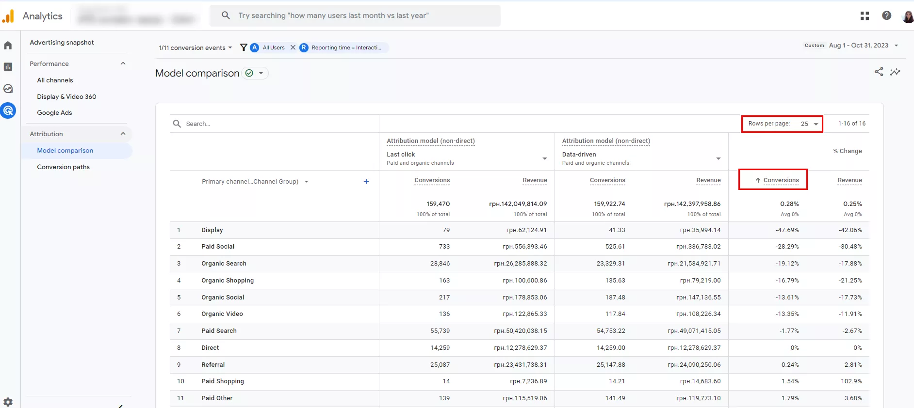The image size is (914, 408).
Task: Collapse the Attribution section
Action: click(x=123, y=134)
